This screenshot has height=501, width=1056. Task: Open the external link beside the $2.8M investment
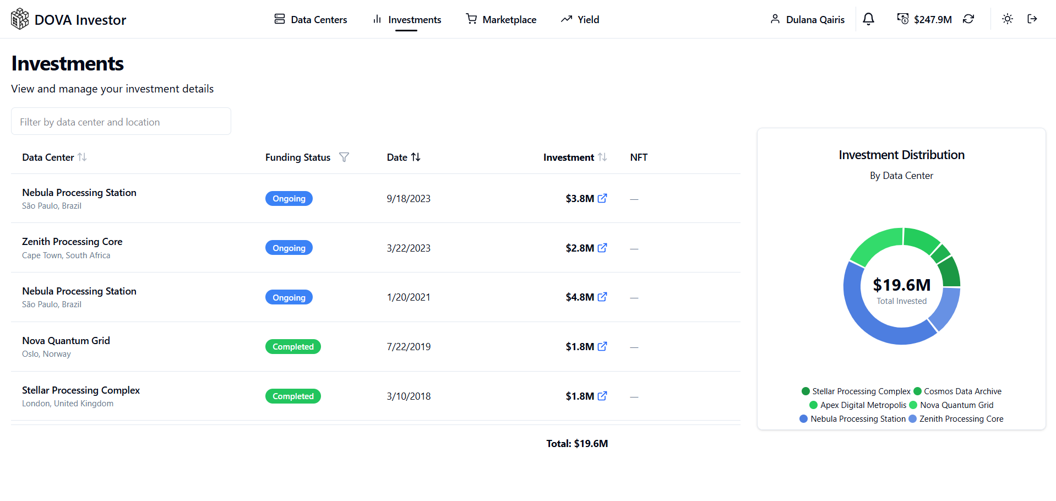pos(602,248)
